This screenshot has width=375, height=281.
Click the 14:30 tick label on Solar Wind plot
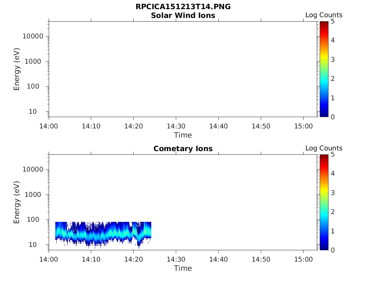176,126
